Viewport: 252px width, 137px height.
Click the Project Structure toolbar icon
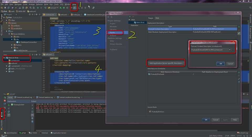(75, 8)
